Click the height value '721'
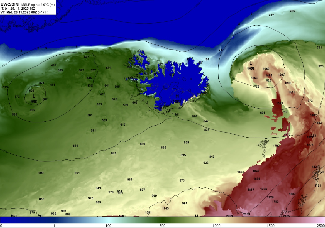The image size is (325, 228). click(319, 47)
